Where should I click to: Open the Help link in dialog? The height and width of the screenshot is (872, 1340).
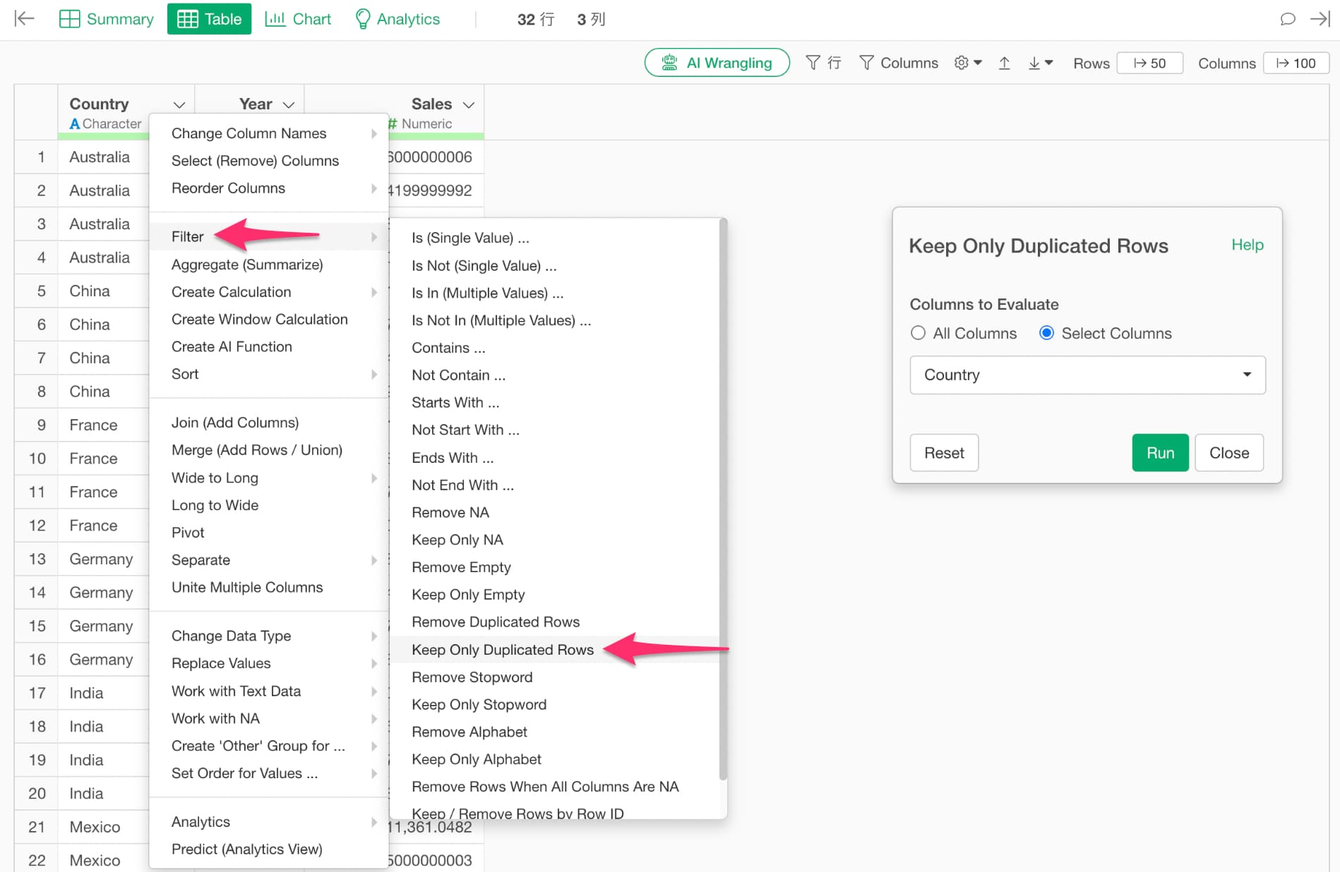[1247, 245]
